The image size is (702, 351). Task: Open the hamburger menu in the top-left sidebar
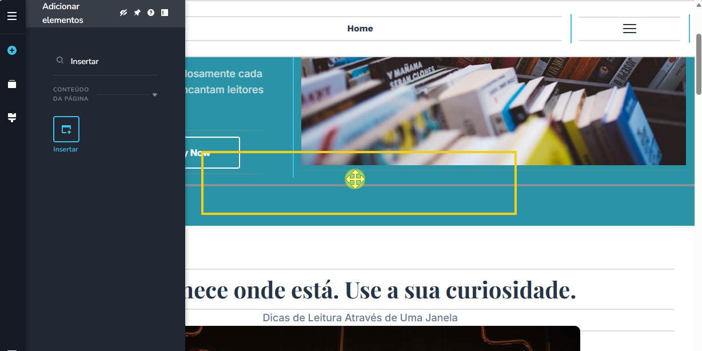[x=12, y=15]
